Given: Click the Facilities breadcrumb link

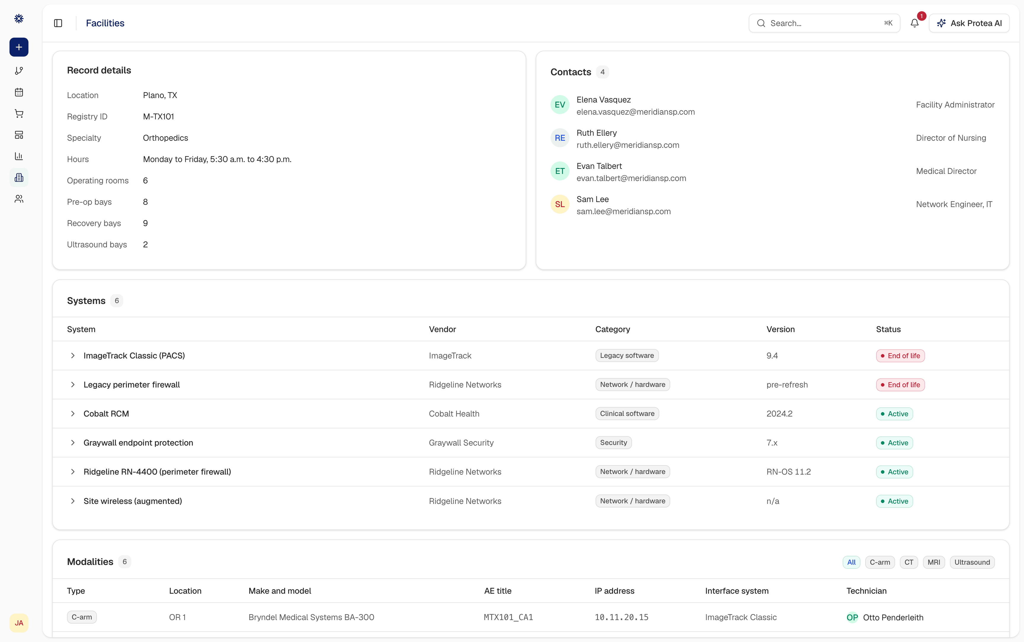Looking at the screenshot, I should [x=105, y=23].
